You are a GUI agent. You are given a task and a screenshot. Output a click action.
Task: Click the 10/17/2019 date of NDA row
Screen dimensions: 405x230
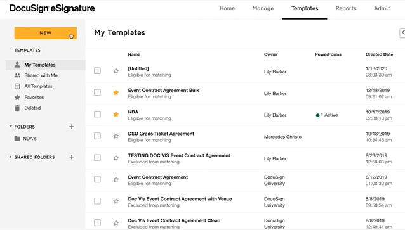(378, 112)
